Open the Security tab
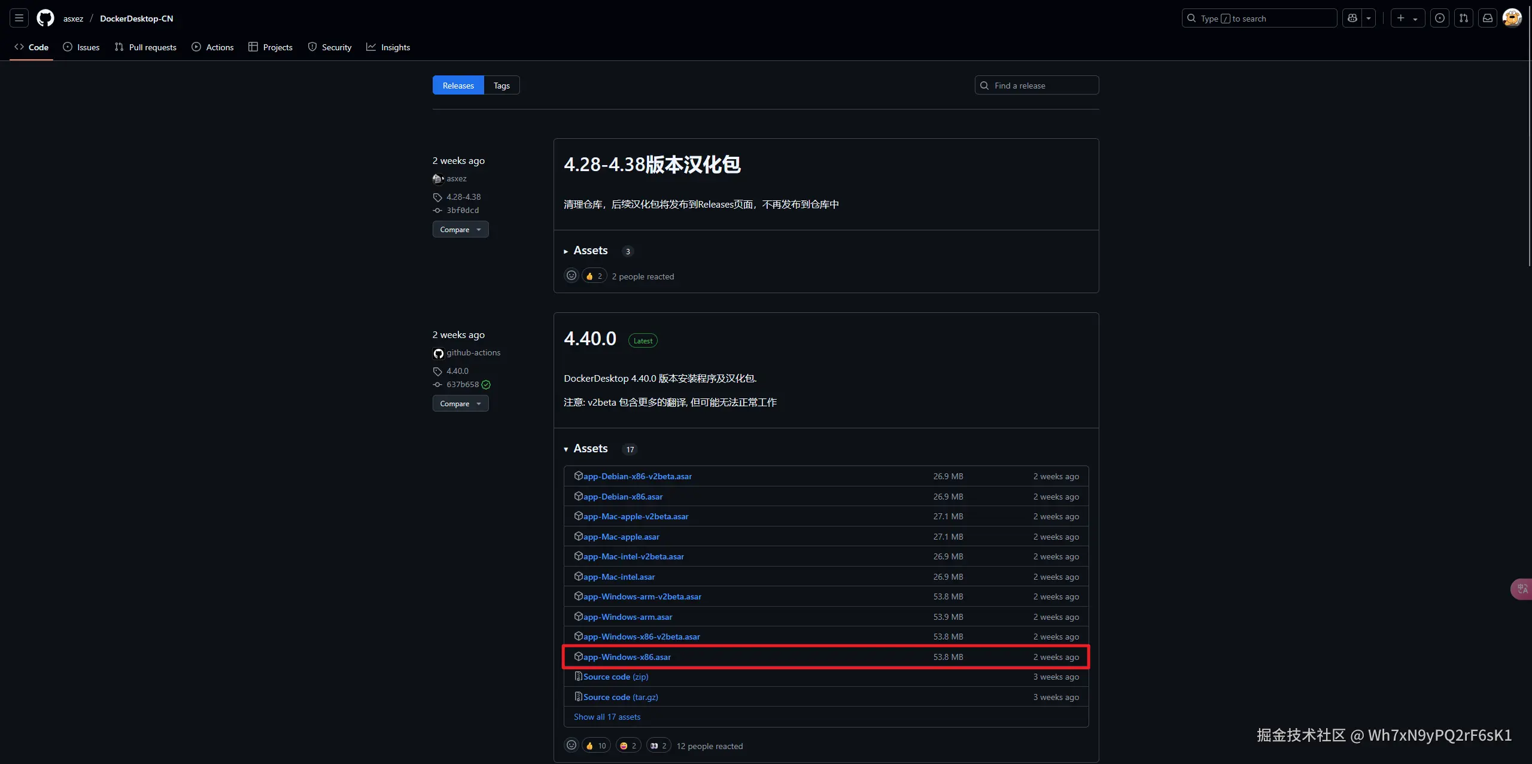Image resolution: width=1532 pixels, height=764 pixels. [x=329, y=47]
